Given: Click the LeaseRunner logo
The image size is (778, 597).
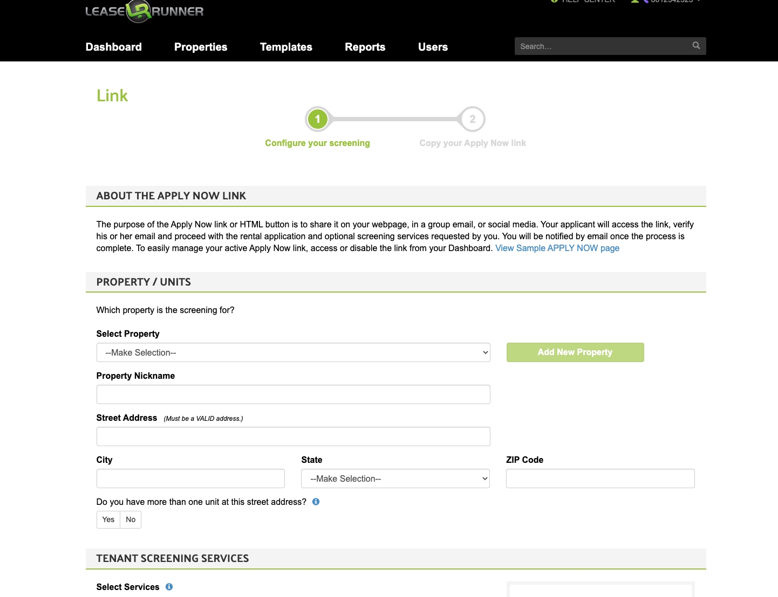Looking at the screenshot, I should coord(144,11).
